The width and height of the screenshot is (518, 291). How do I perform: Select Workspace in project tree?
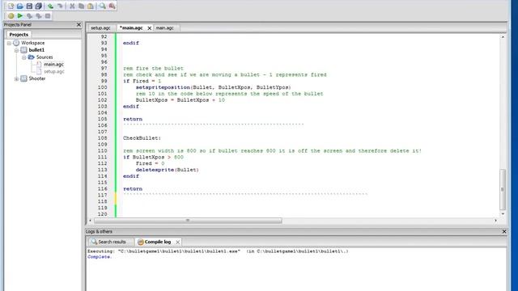pyautogui.click(x=32, y=43)
